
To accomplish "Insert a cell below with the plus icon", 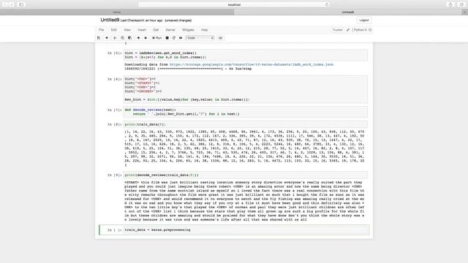I will click(107, 38).
